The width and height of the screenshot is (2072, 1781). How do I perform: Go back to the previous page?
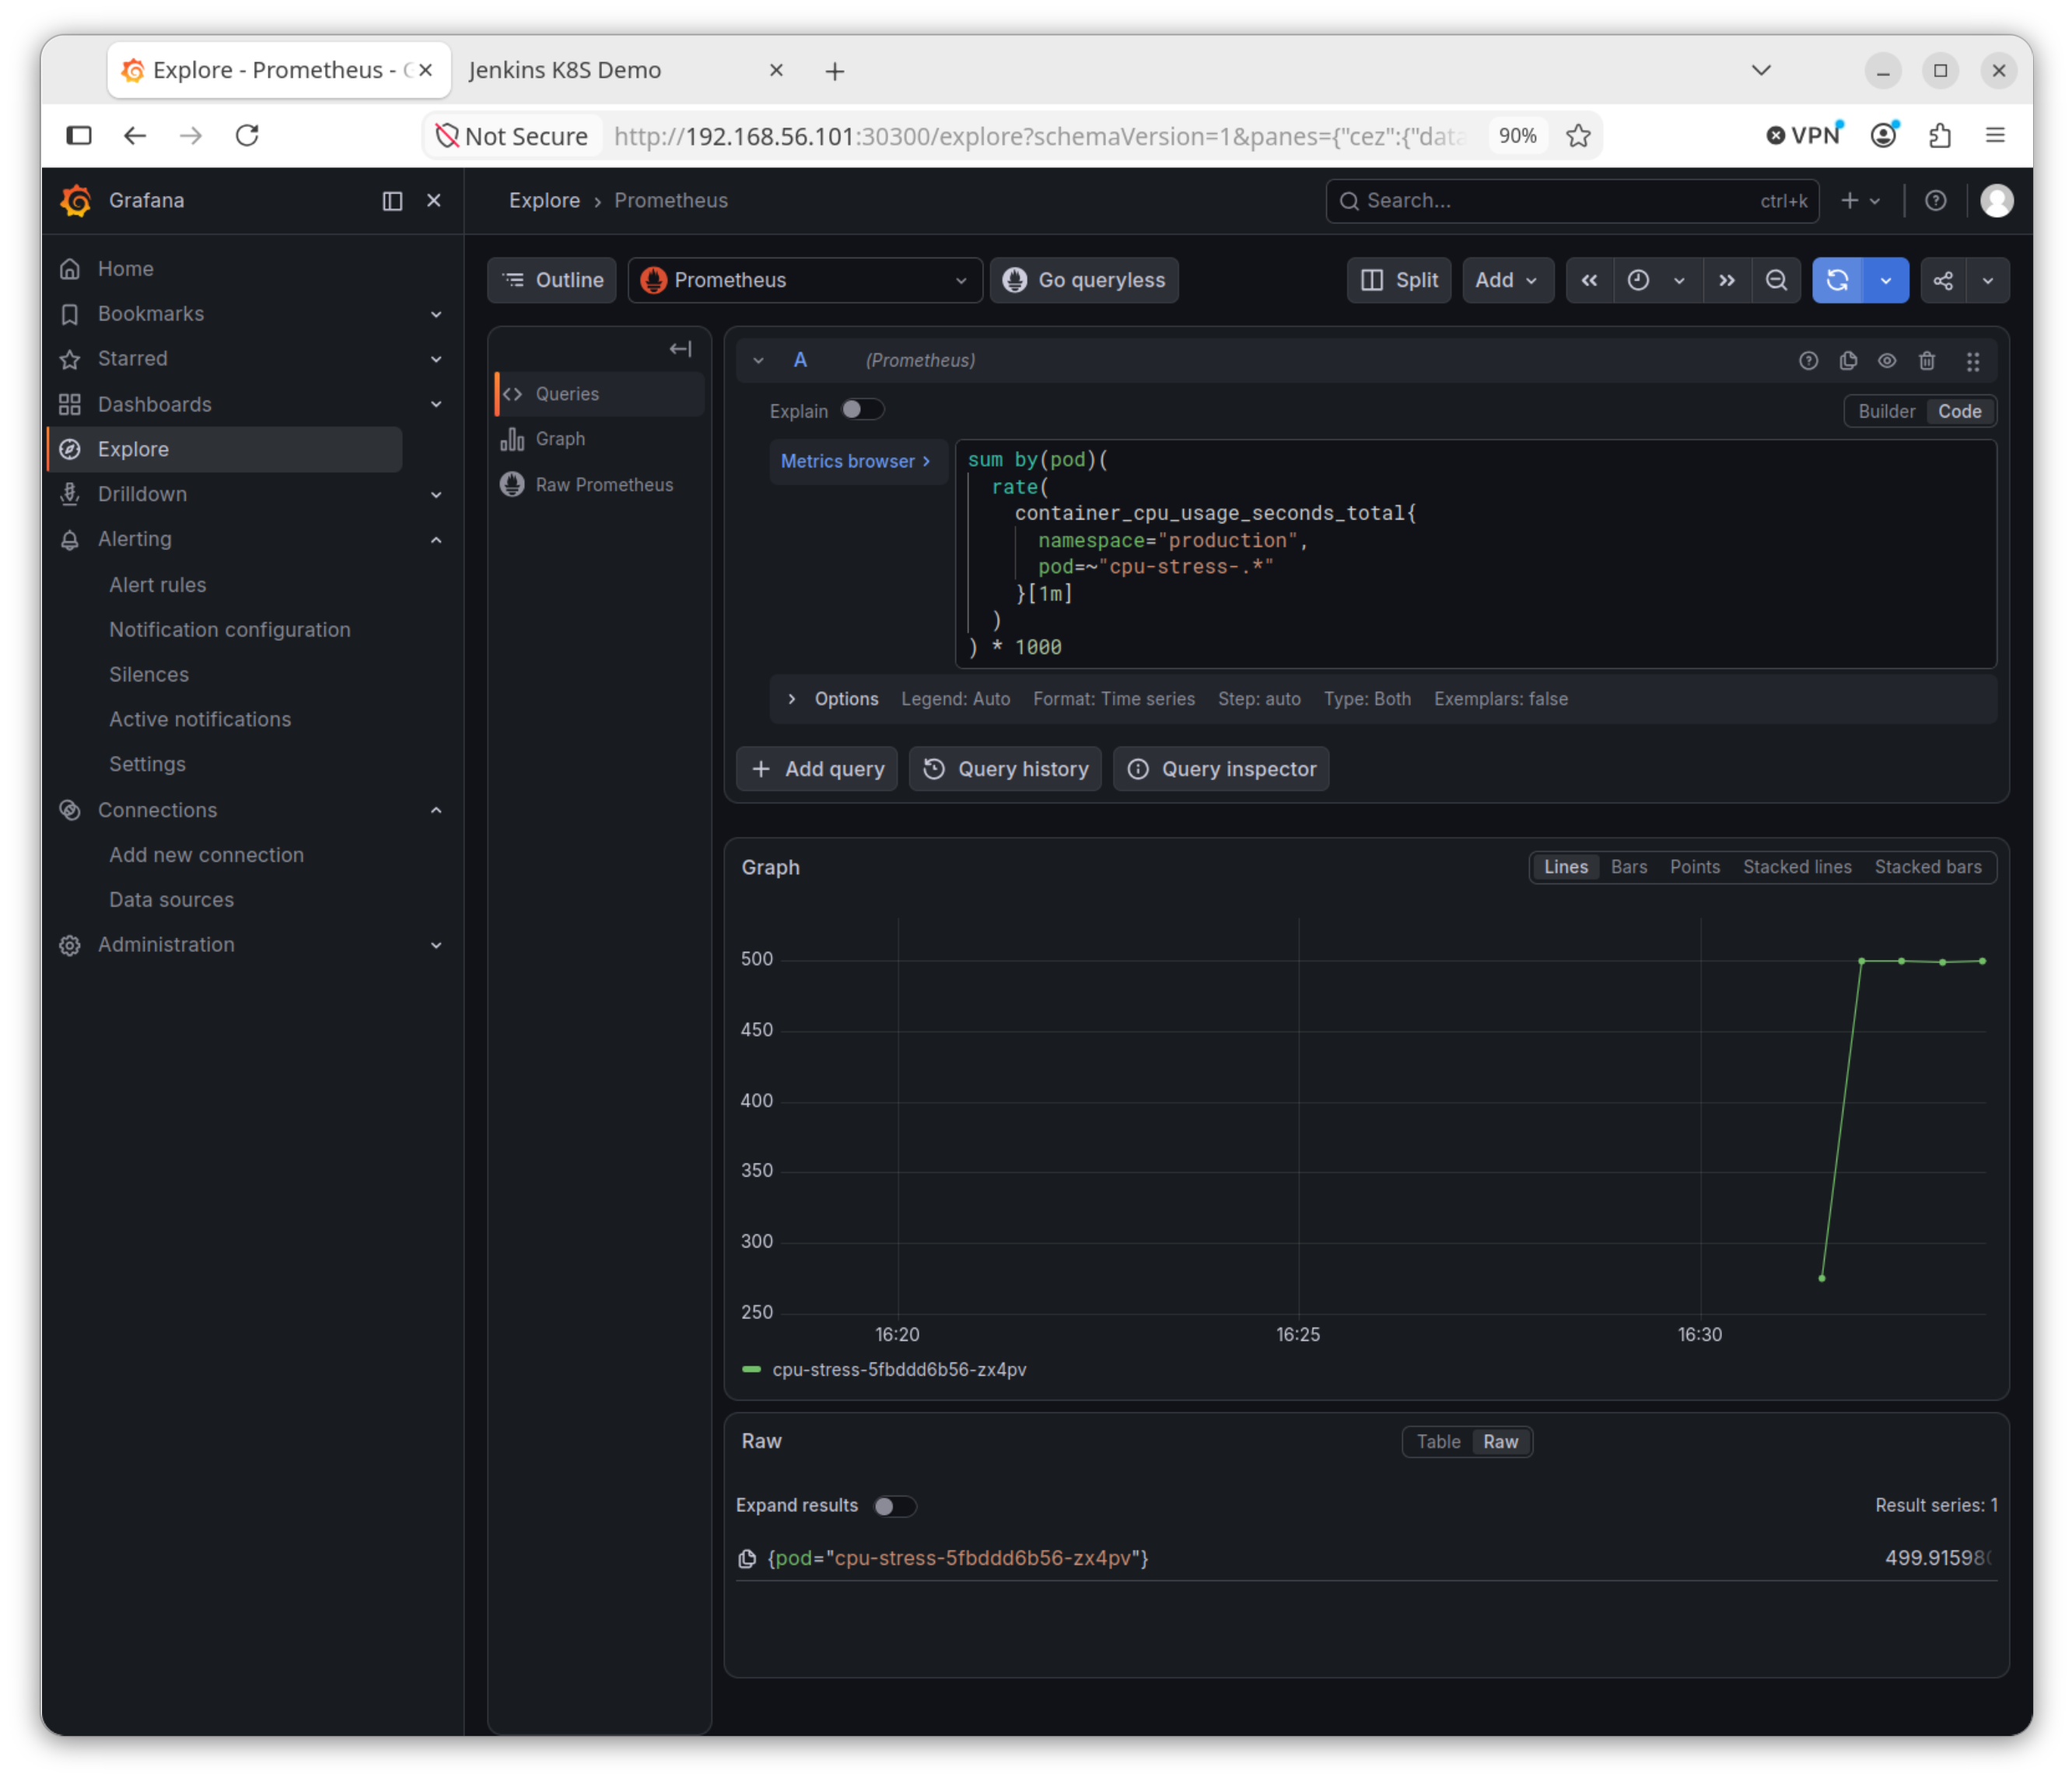click(x=135, y=135)
